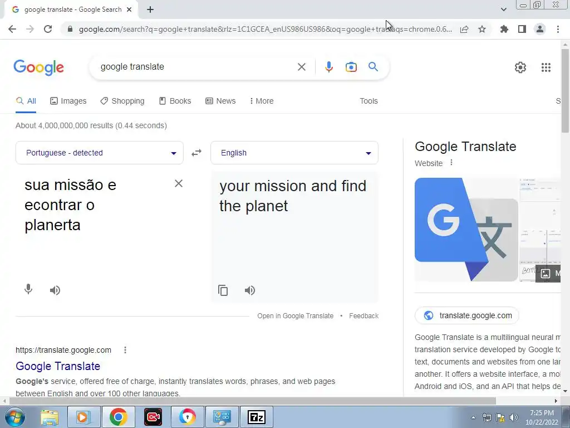Screen dimensions: 570x428
Task: Open Google search settings gear
Action: (520, 67)
